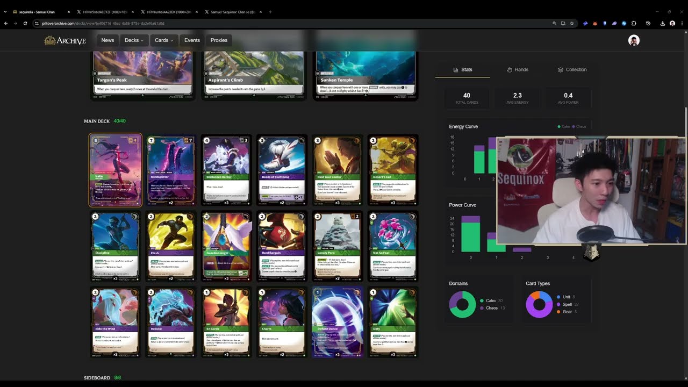Click the Domains donut chart
Screen dimensions: 688x387
pyautogui.click(x=462, y=304)
